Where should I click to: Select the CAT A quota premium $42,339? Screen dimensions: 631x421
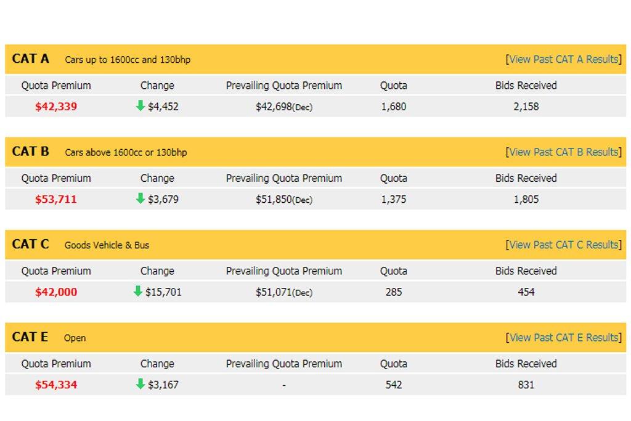(x=56, y=107)
